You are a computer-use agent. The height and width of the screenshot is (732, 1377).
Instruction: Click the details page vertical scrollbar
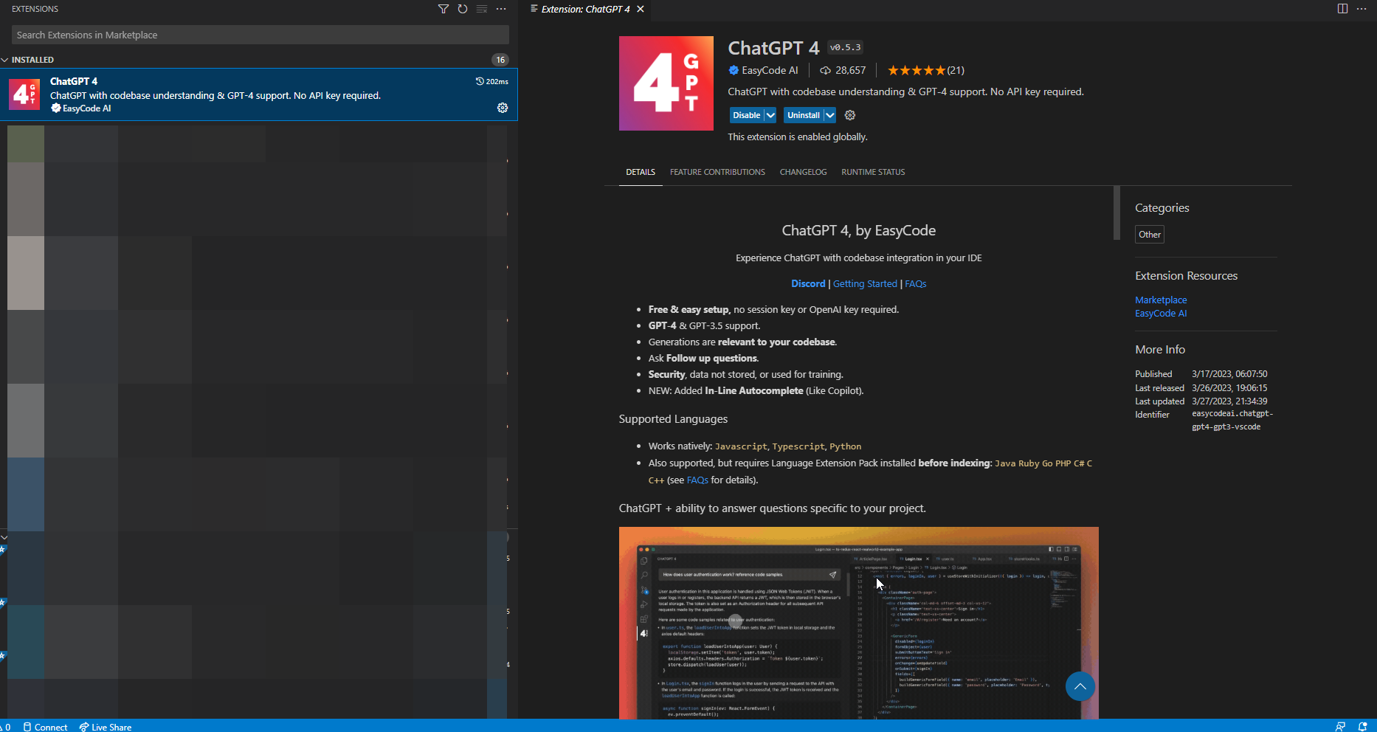pos(1117,213)
